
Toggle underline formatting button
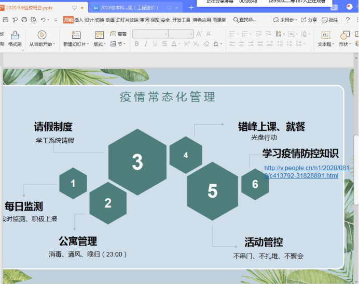coord(155,44)
